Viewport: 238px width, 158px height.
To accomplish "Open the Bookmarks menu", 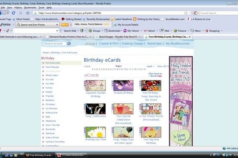I will (x=30, y=8).
